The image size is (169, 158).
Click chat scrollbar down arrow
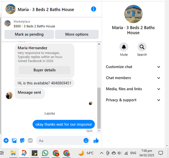99,131
